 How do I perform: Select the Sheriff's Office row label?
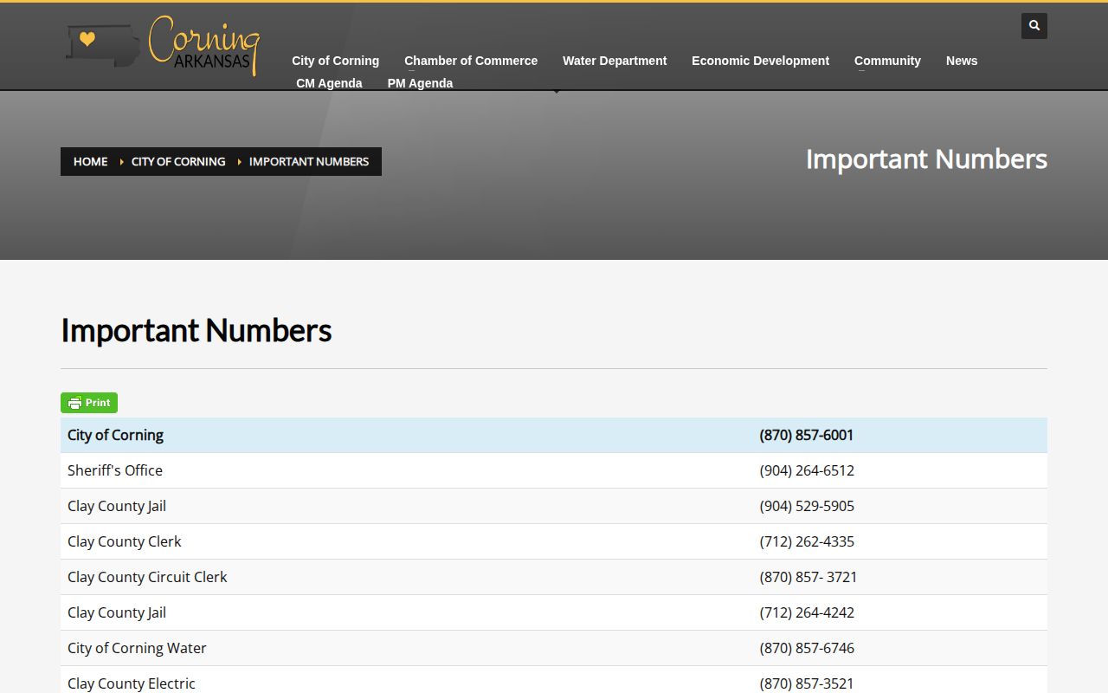115,470
